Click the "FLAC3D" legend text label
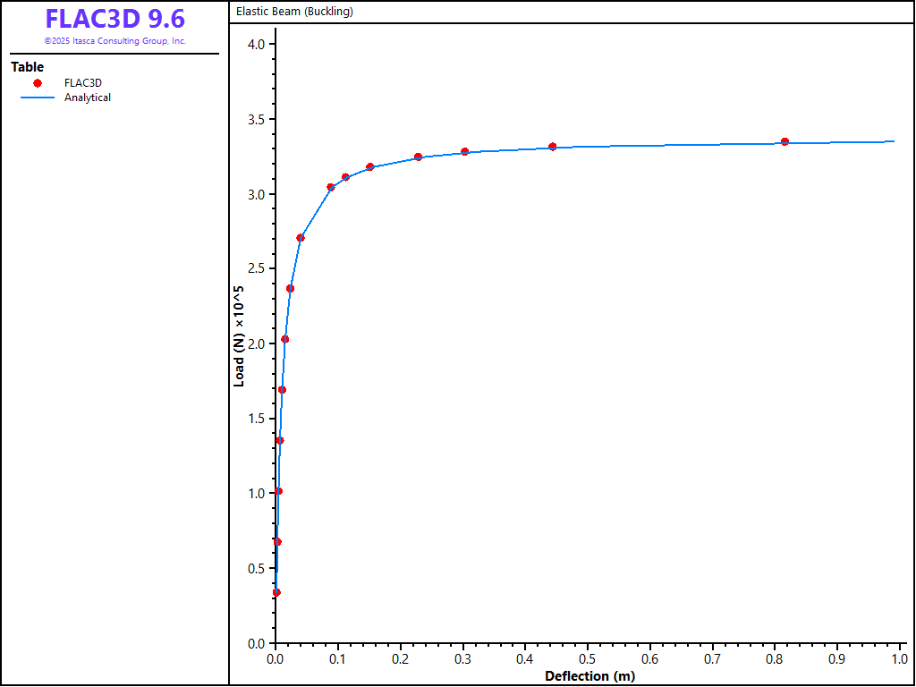Image resolution: width=916 pixels, height=687 pixels. 83,83
